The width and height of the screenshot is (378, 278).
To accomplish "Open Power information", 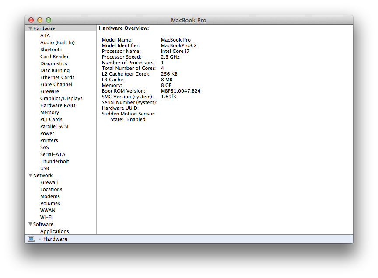I will click(x=47, y=133).
